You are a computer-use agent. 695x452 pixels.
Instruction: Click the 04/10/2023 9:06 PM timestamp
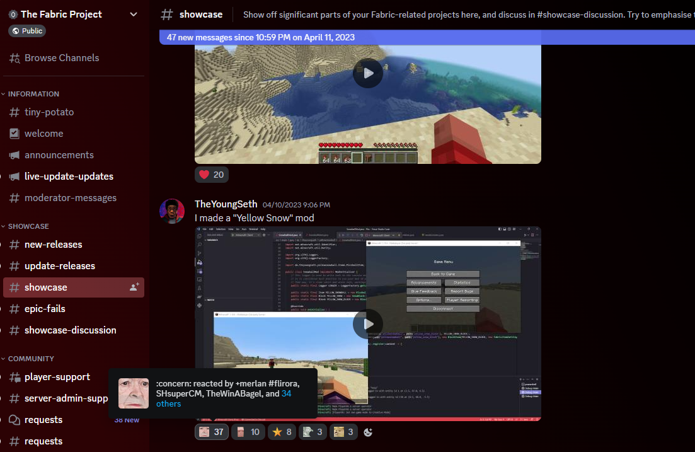pos(296,205)
